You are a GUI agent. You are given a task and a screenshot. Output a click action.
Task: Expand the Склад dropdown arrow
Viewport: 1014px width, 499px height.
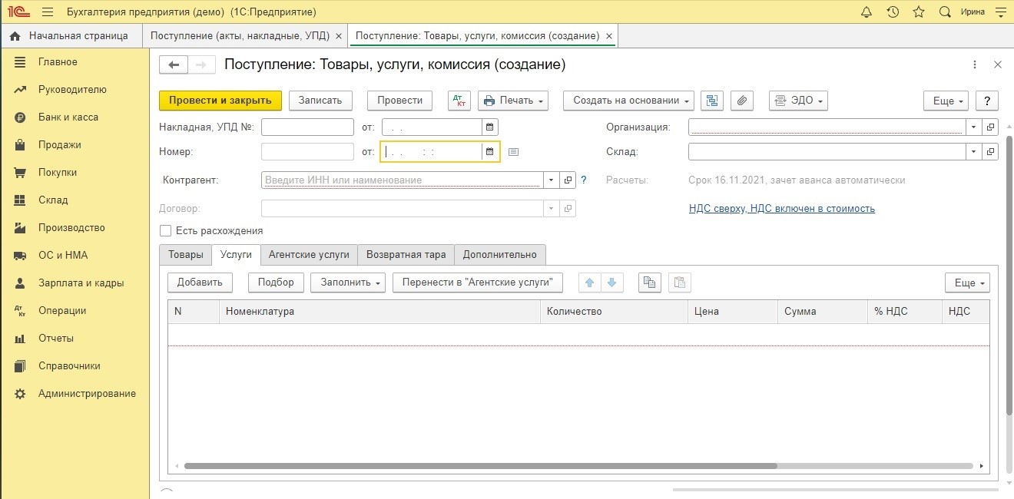(x=974, y=152)
